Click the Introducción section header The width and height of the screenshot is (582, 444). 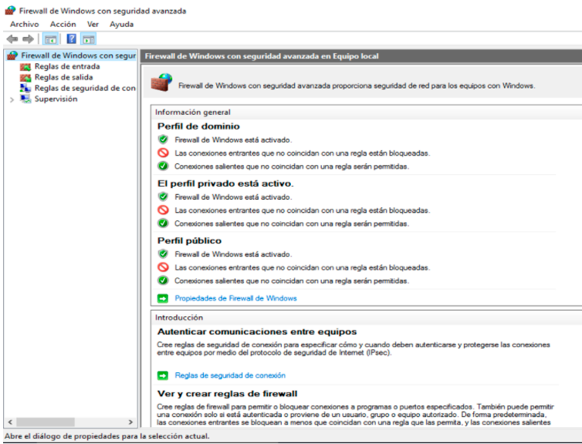tap(179, 318)
